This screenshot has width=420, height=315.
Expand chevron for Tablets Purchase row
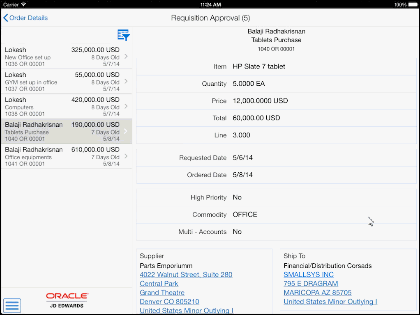pyautogui.click(x=126, y=131)
